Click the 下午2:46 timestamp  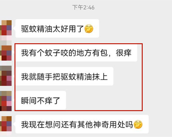pyautogui.click(x=83, y=8)
